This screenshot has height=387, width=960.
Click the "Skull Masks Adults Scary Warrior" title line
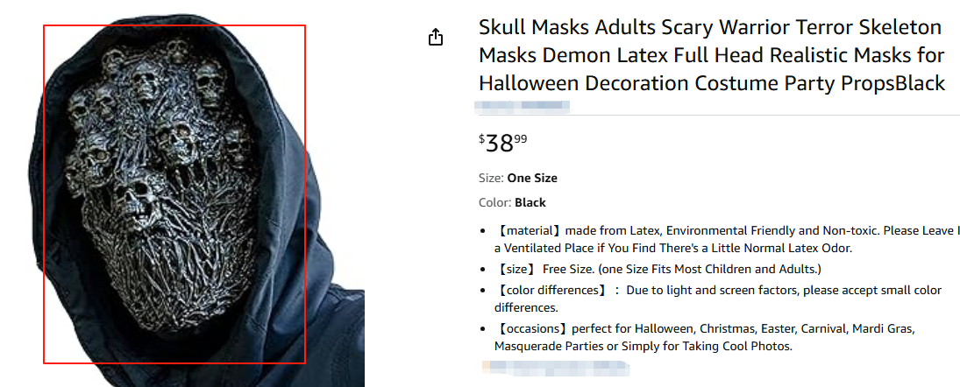710,27
